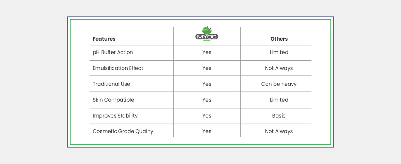Click Yes in the Cosmetic Grade Quality row
Screen dimensions: 401x164
207,131
